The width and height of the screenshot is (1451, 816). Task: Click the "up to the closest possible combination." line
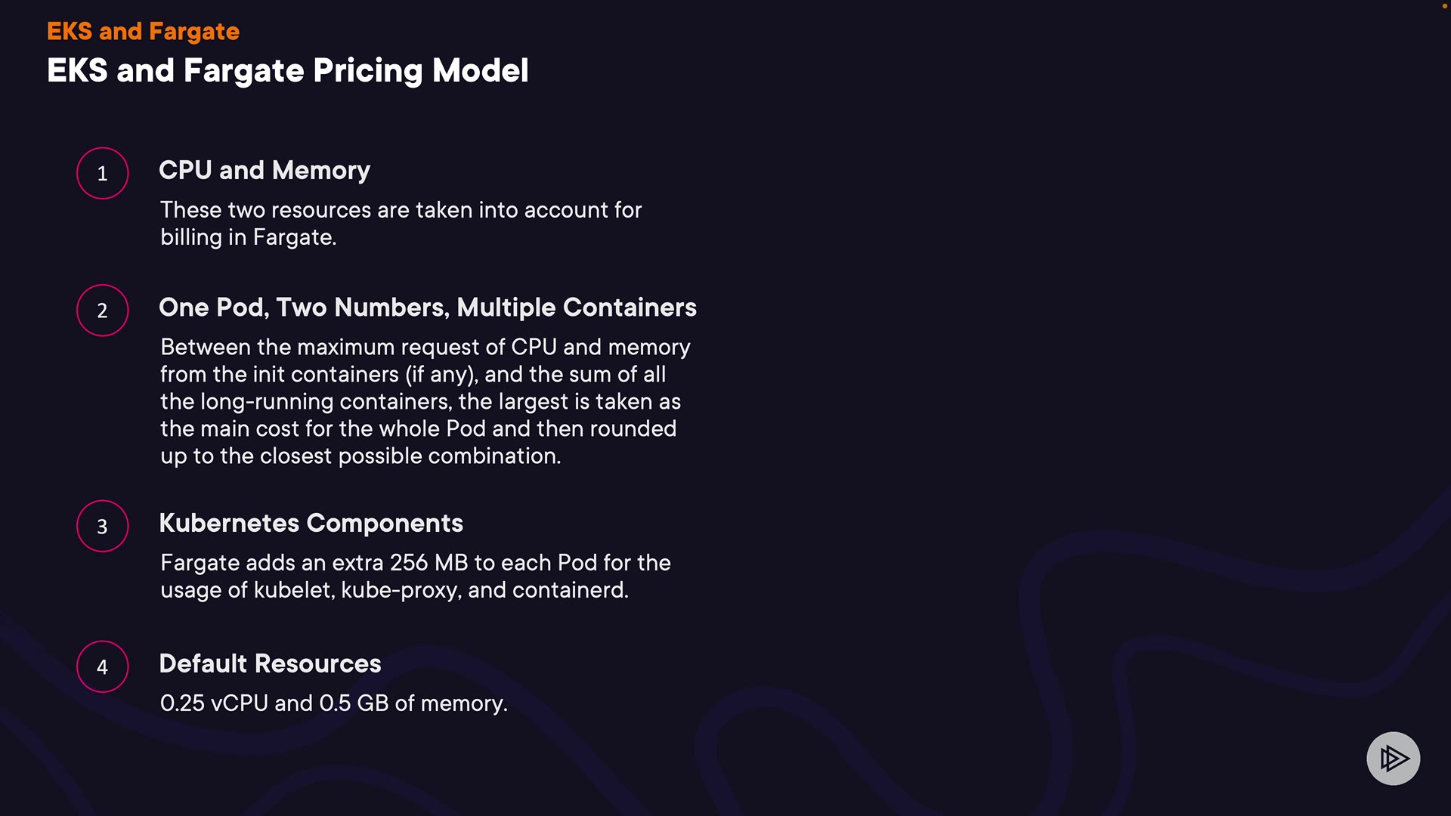click(x=360, y=456)
